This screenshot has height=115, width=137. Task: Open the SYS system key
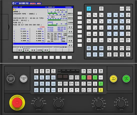tap(128, 48)
